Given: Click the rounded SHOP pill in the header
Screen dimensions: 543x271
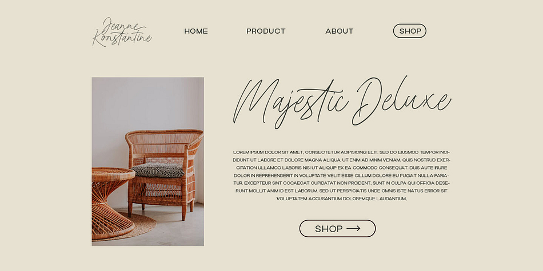Looking at the screenshot, I should coord(410,31).
